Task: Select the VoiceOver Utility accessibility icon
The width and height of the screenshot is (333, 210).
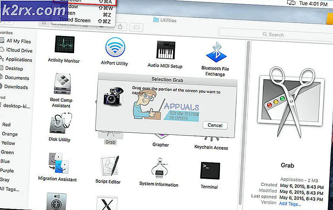Action: click(56, 202)
